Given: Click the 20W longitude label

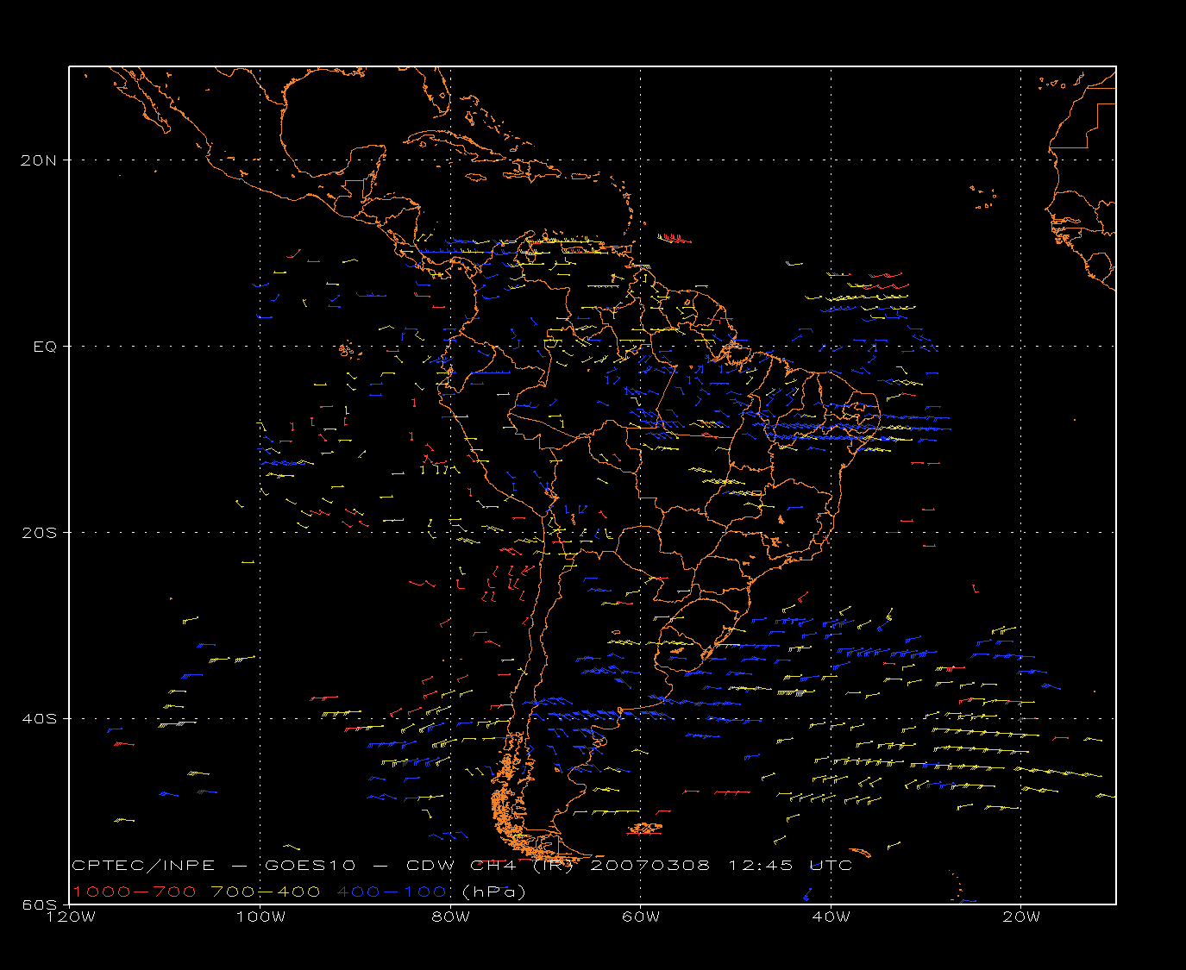Looking at the screenshot, I should (x=1021, y=917).
